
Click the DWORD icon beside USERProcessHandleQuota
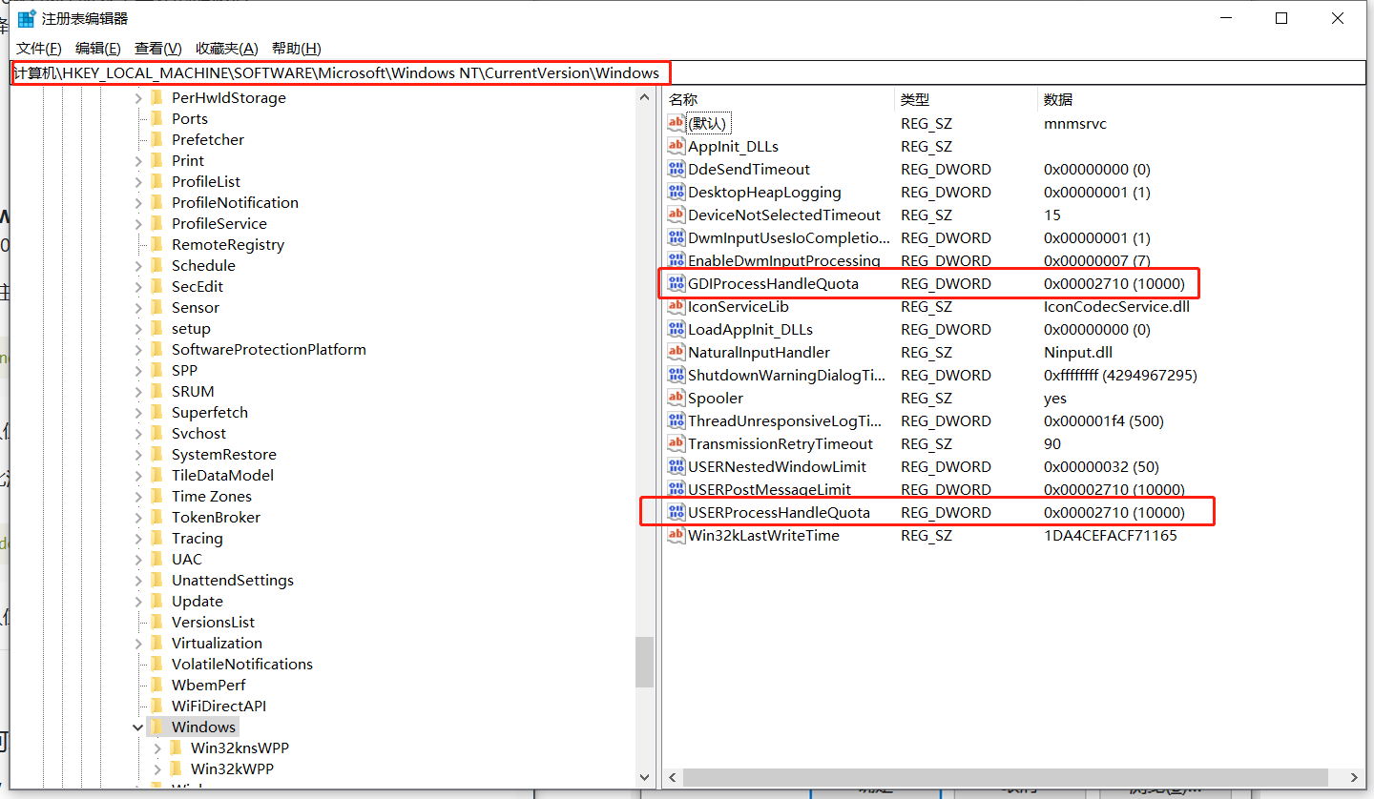(675, 512)
